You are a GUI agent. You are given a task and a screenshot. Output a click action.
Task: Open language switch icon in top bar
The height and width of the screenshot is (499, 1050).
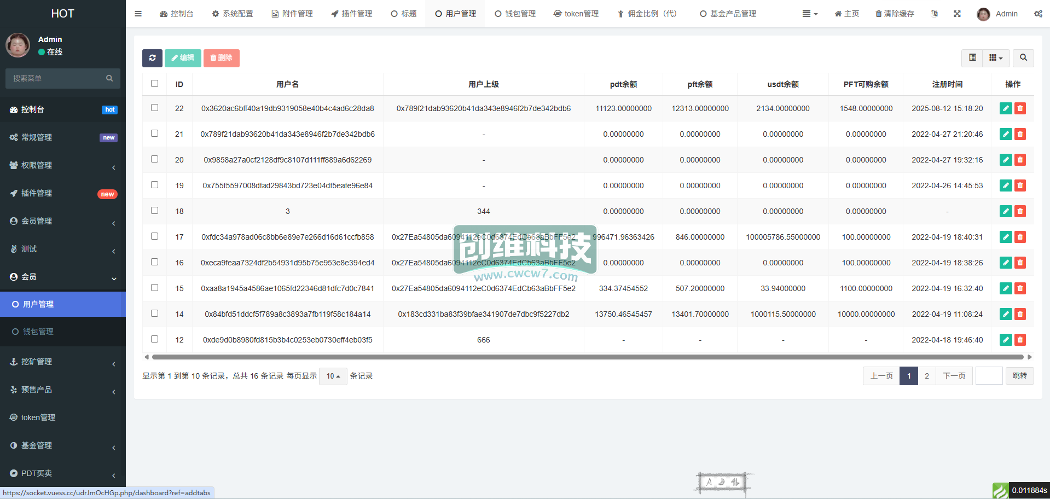pos(934,14)
